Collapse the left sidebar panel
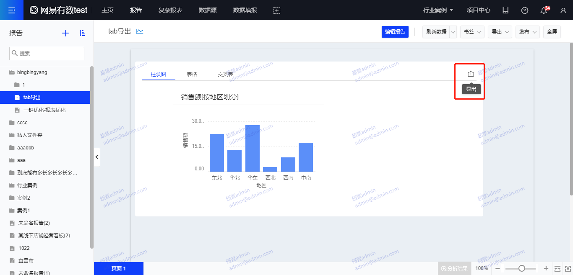 [x=97, y=157]
